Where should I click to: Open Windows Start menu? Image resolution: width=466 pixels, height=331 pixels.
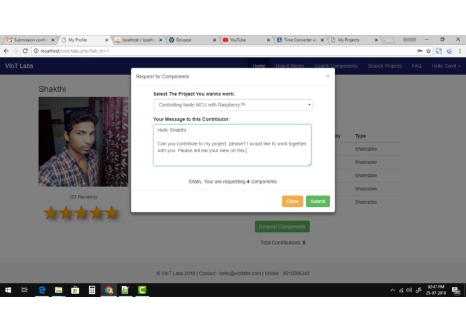click(8, 290)
